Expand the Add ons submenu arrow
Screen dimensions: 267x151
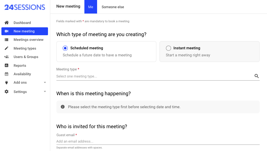[45, 83]
